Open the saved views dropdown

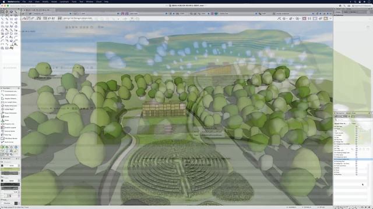coord(148,13)
